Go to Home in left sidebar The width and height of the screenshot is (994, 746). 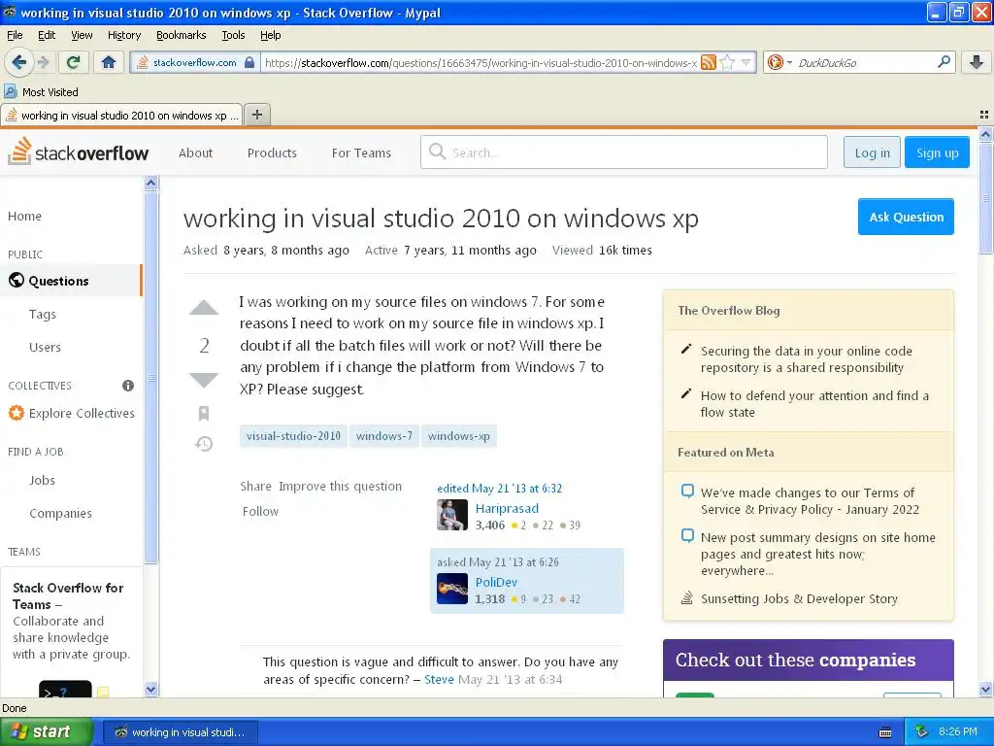click(24, 217)
